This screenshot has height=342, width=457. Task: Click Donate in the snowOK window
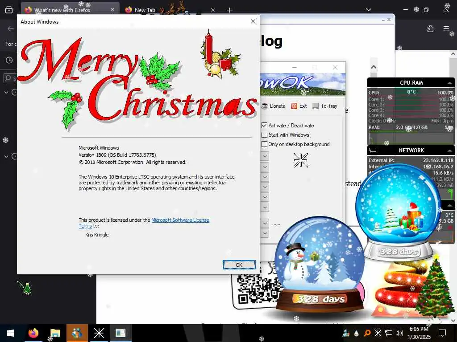(274, 106)
